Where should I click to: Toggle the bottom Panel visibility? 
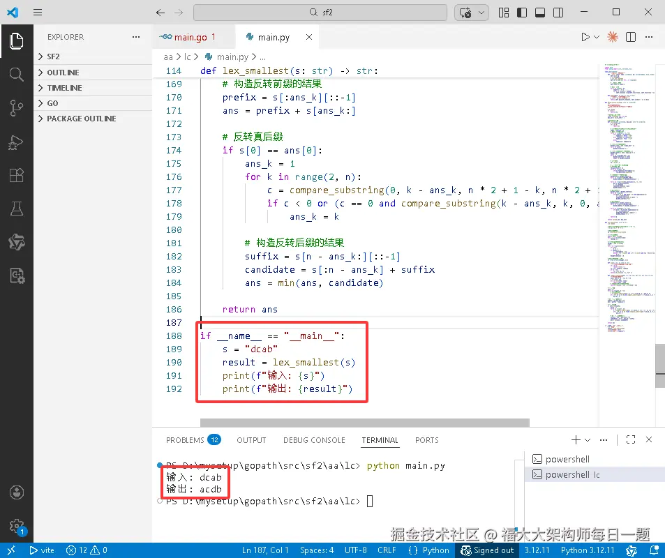539,13
